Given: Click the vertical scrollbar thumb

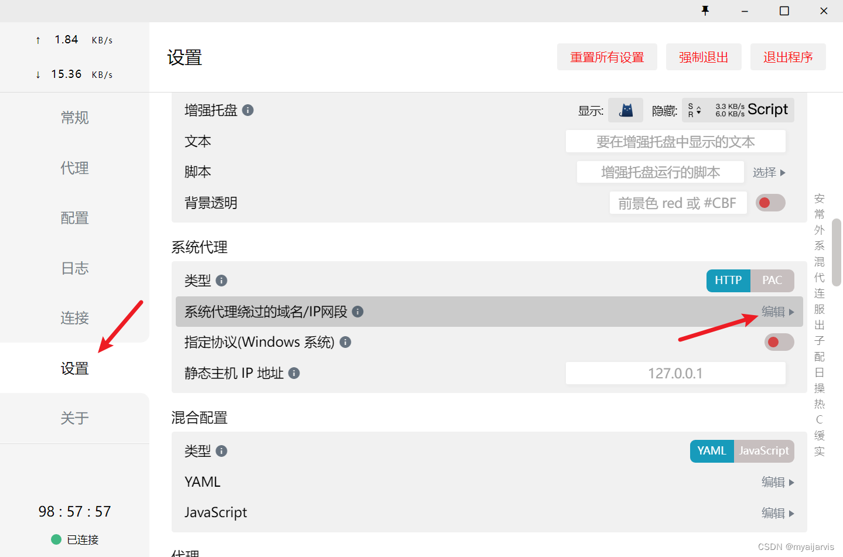Looking at the screenshot, I should (x=837, y=252).
